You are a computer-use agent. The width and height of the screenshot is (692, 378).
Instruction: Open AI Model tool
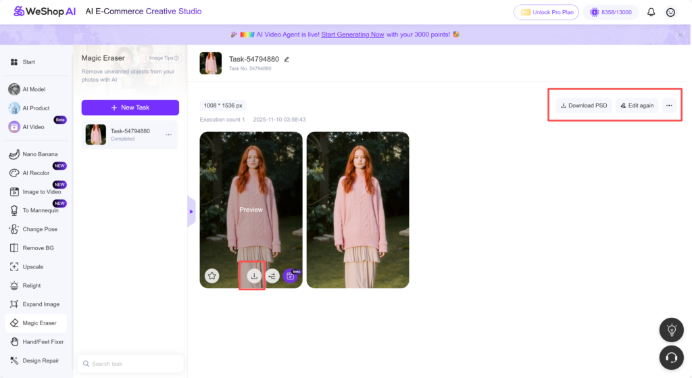pyautogui.click(x=27, y=89)
